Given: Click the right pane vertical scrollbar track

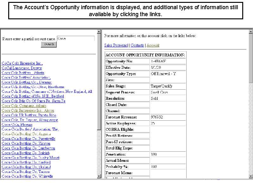Looking at the screenshot, I should coord(251,127).
